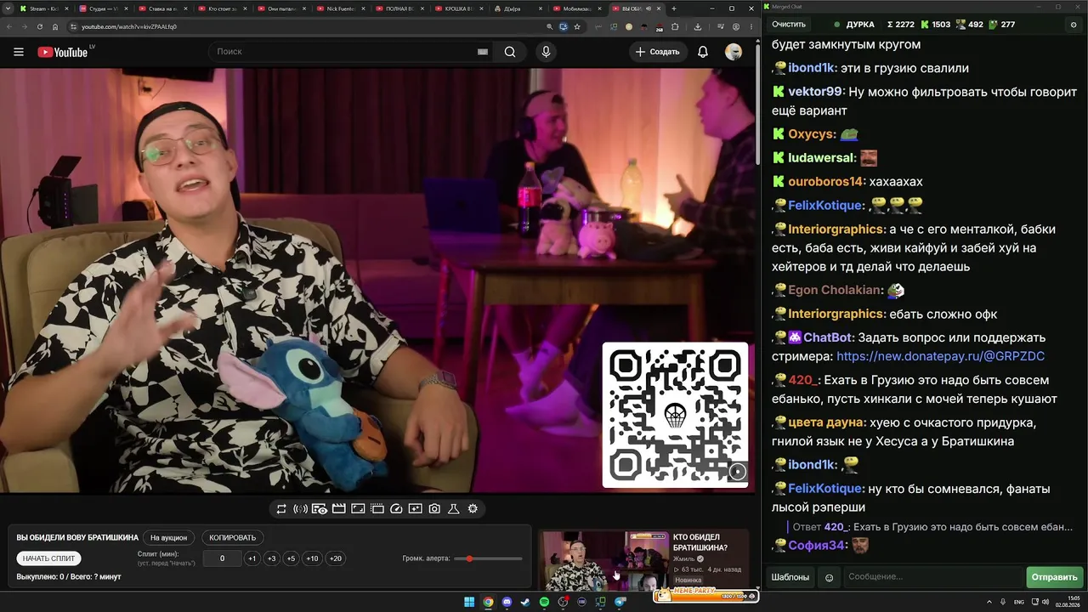Open the YouTube account avatar menu
Image resolution: width=1088 pixels, height=612 pixels.
click(734, 52)
